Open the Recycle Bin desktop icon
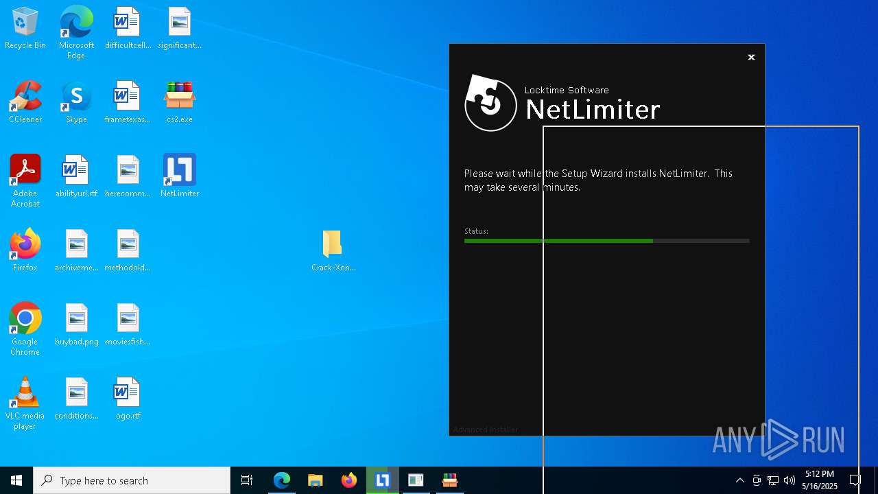The height and width of the screenshot is (494, 878). click(x=25, y=29)
